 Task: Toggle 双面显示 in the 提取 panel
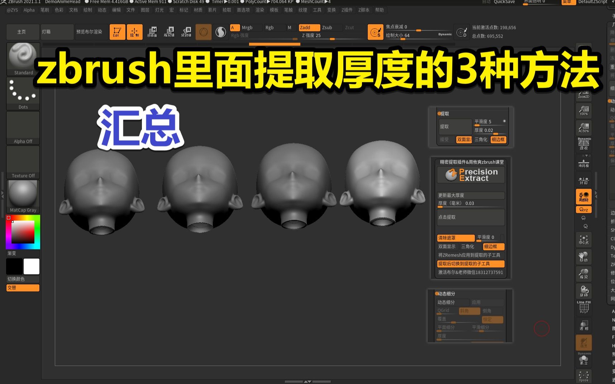point(464,140)
